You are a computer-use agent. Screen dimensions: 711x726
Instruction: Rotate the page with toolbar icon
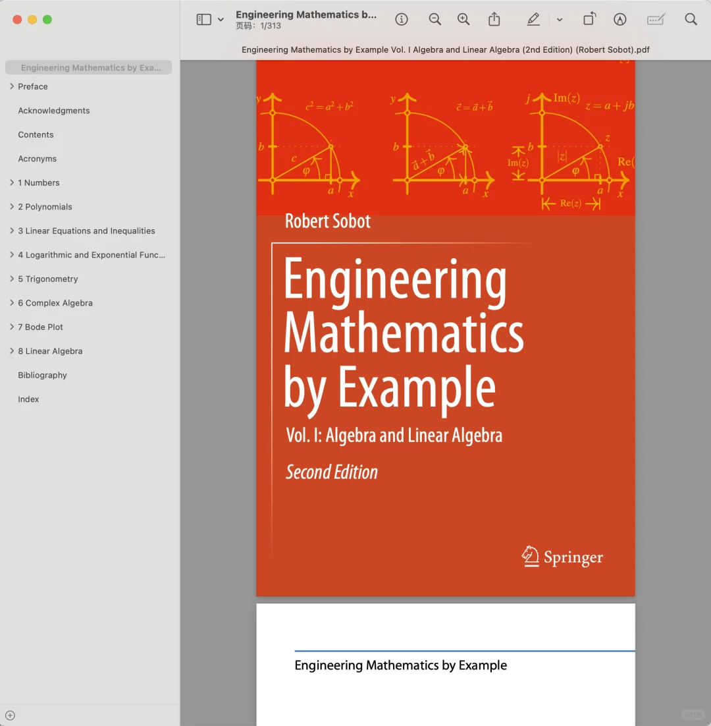589,20
